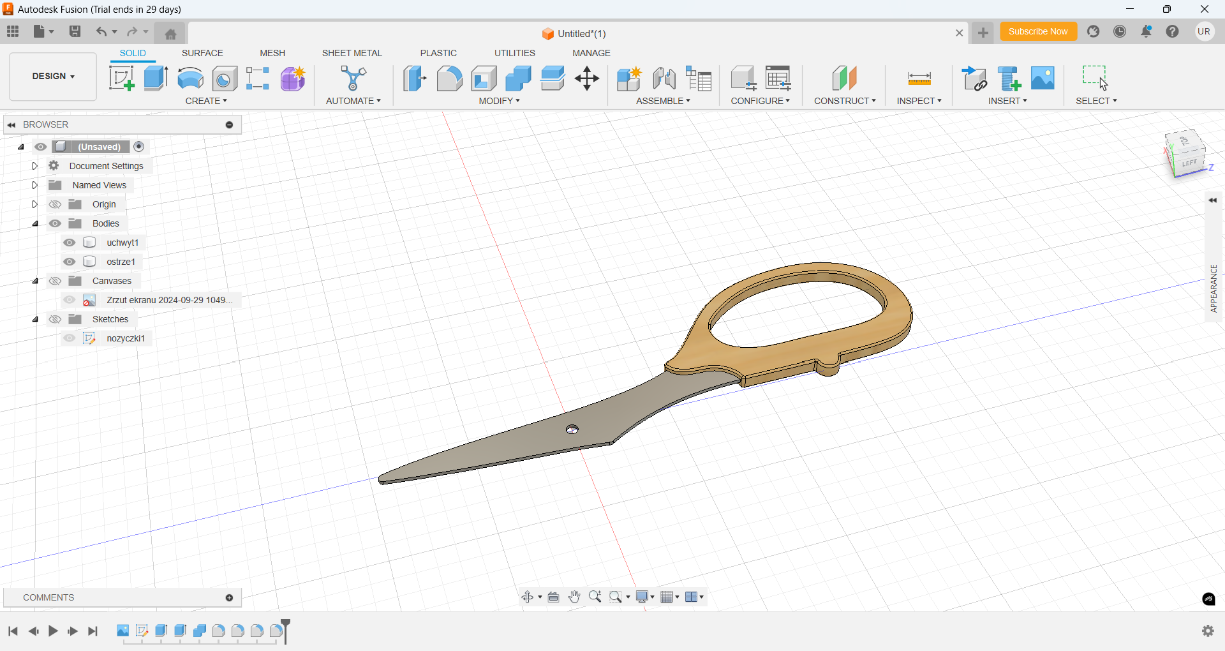Screen dimensions: 1225x651
Task: Collapse the Sketches folder
Action: [x=35, y=319]
